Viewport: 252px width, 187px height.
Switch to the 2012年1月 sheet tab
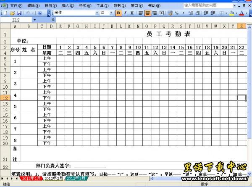(x=31, y=178)
